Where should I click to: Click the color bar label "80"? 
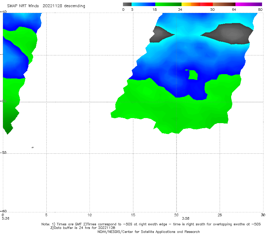(260, 9)
